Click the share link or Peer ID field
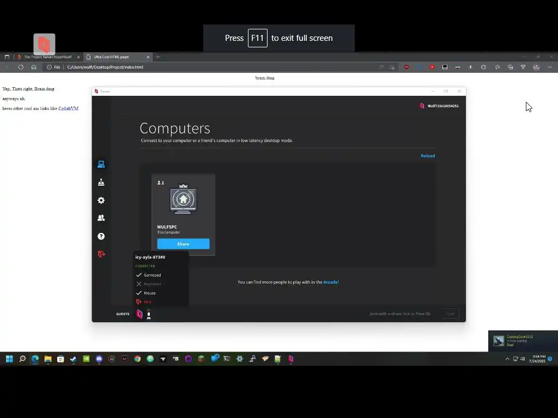Viewport: 558px width, 418px height. [399, 314]
